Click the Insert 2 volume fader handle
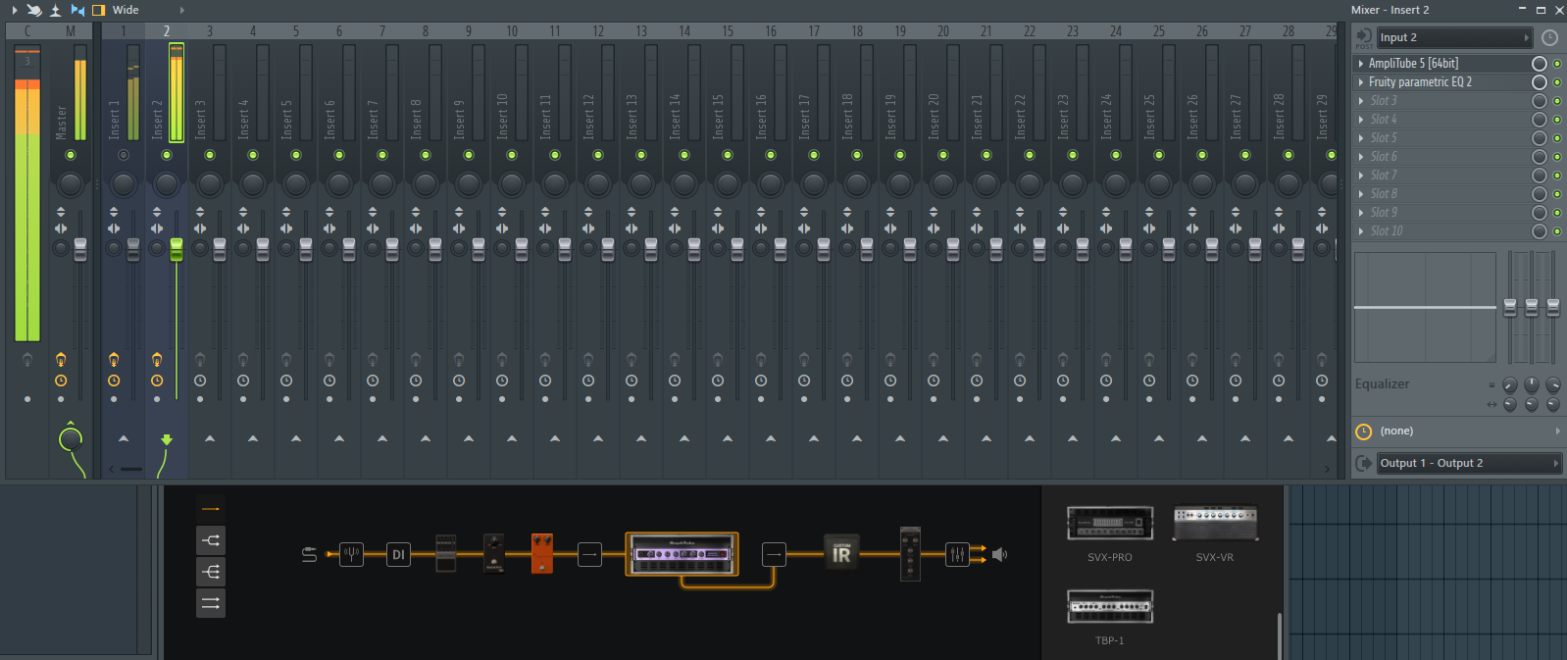The width and height of the screenshot is (1567, 660). (177, 249)
